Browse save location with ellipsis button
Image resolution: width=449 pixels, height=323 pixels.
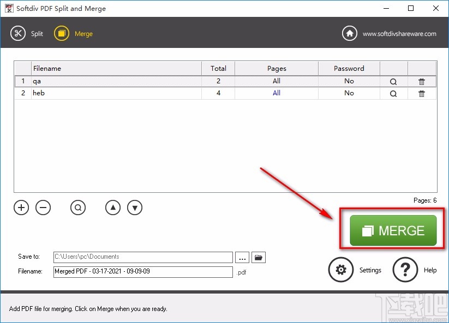point(242,257)
